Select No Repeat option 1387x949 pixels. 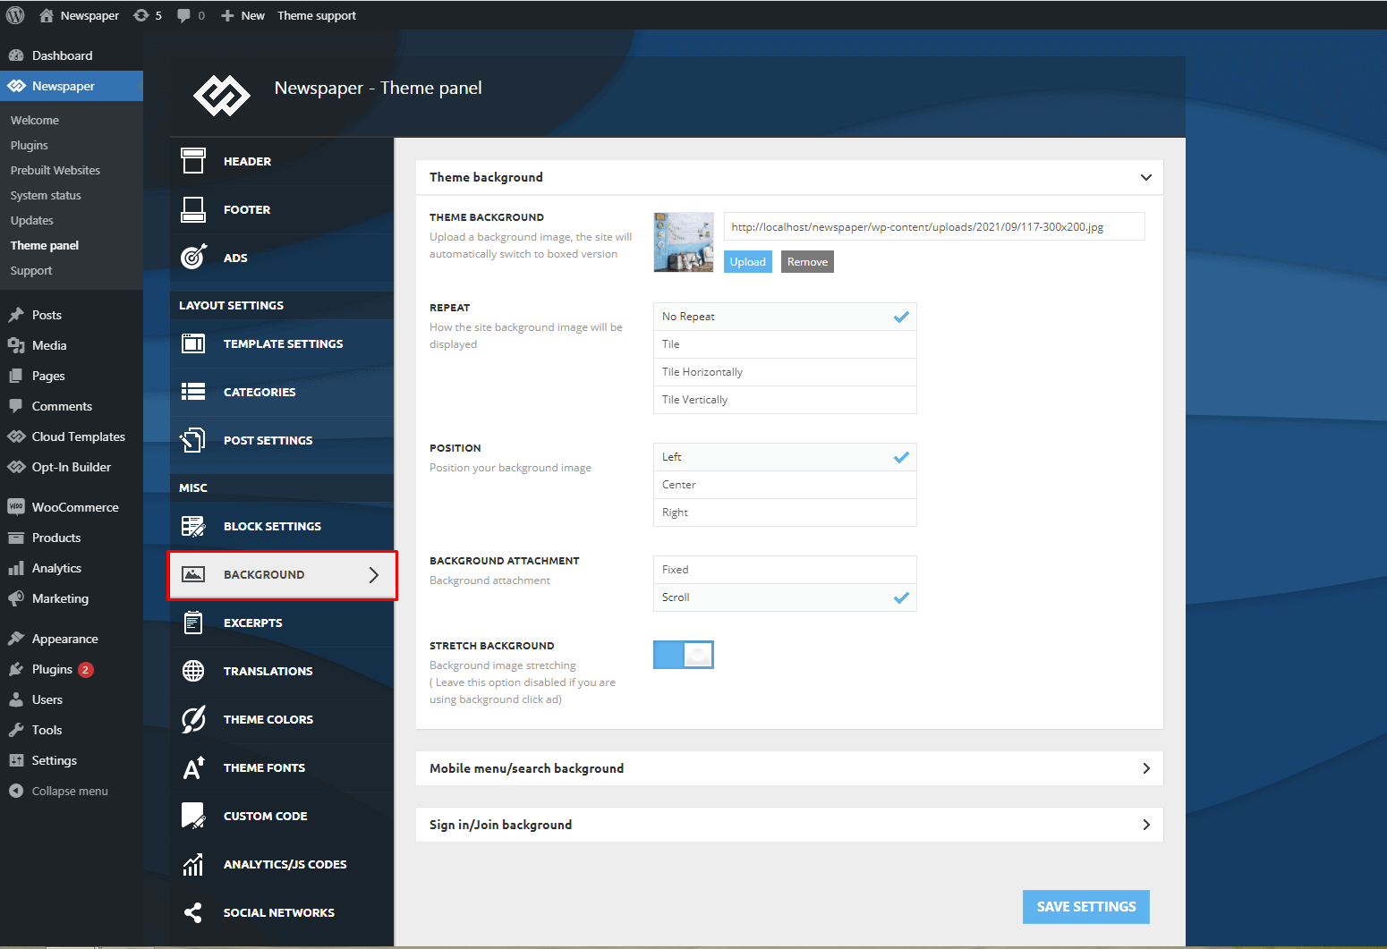[x=785, y=317]
